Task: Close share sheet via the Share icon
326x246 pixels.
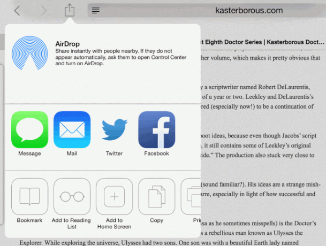Action: [x=70, y=10]
